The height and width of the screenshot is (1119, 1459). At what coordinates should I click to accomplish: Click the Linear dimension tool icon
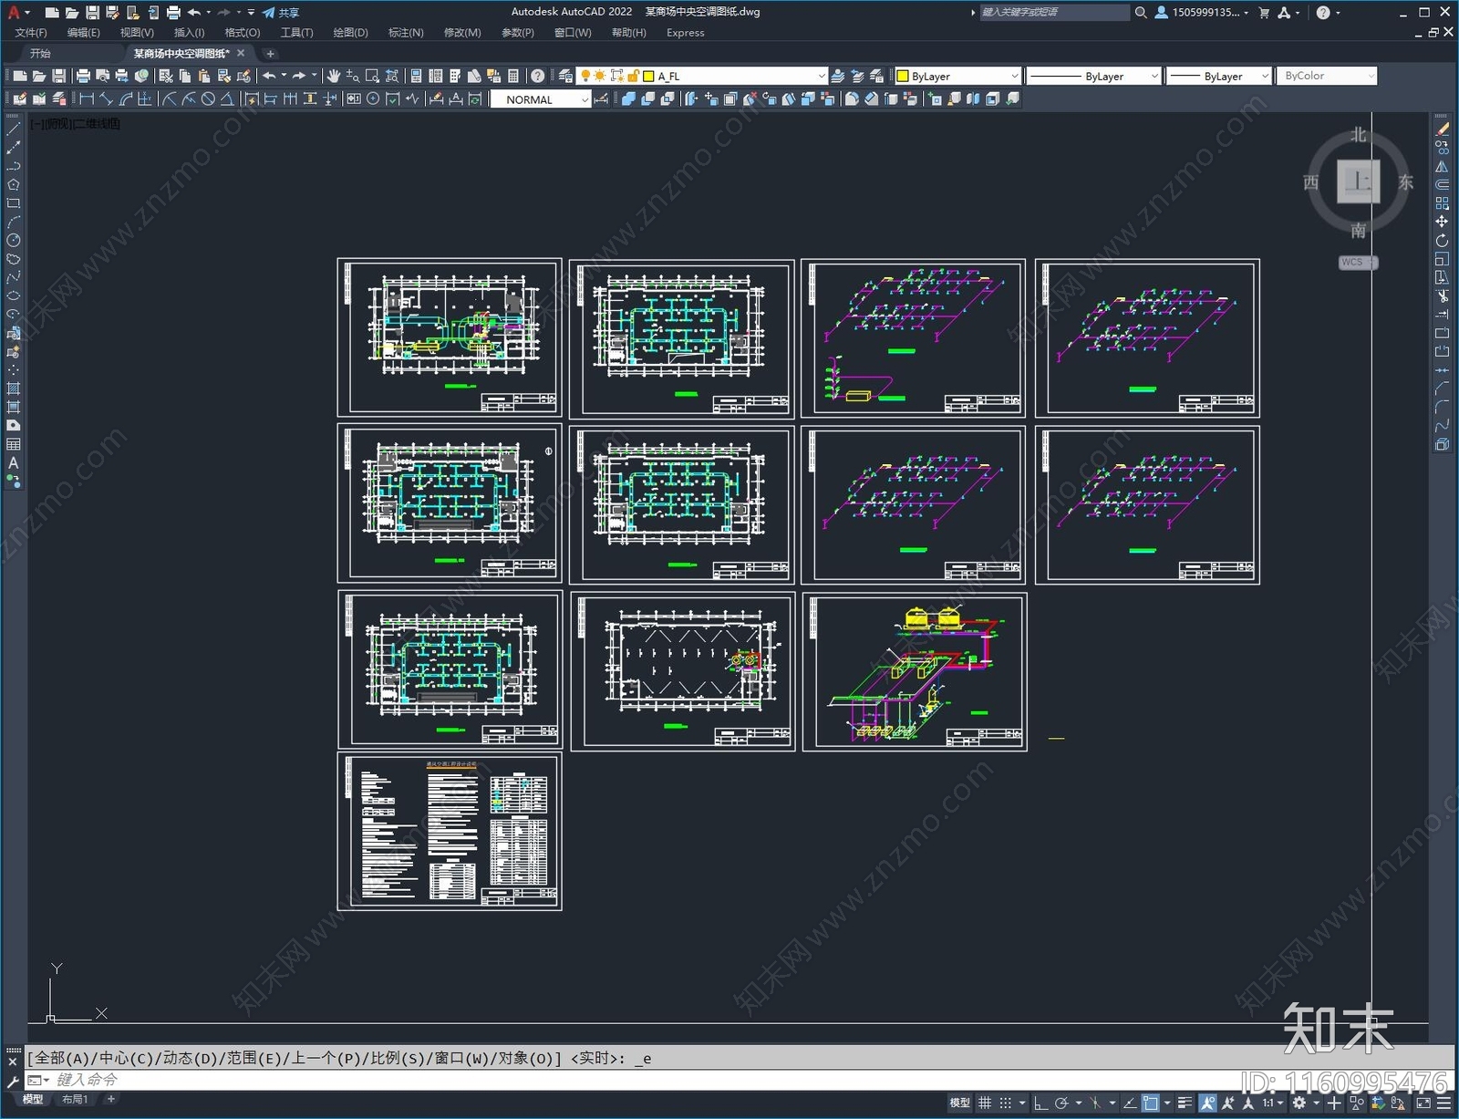[x=88, y=99]
